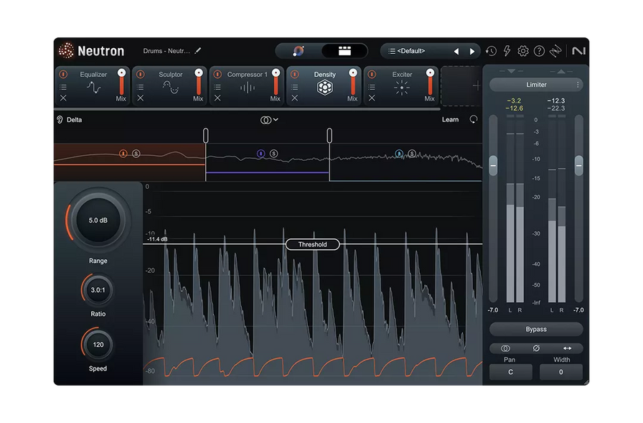Viewport: 643px width, 423px height.
Task: Open Neutron settings gear
Action: pos(523,51)
